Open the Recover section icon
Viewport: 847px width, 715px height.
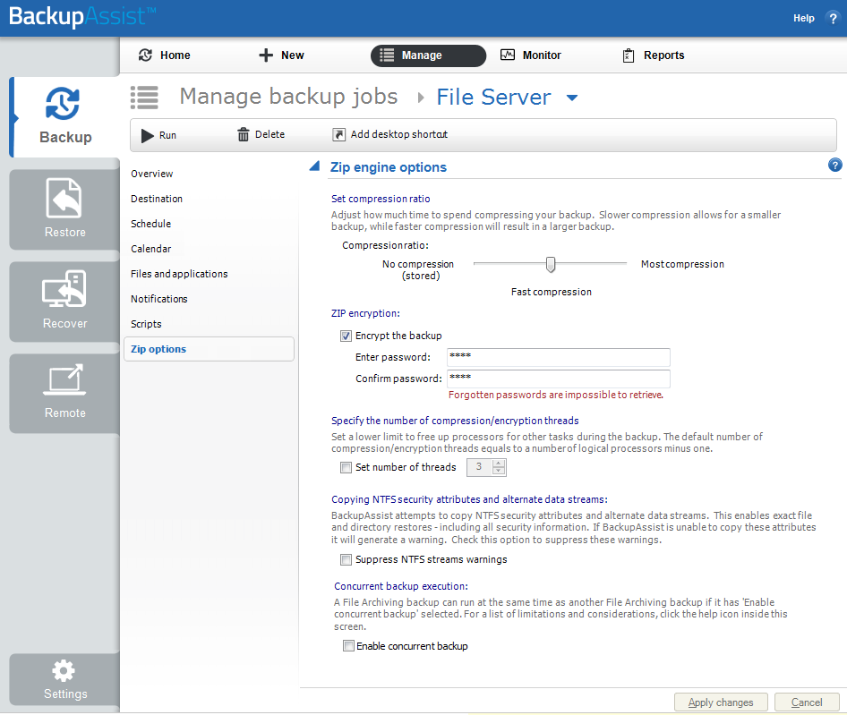click(64, 291)
